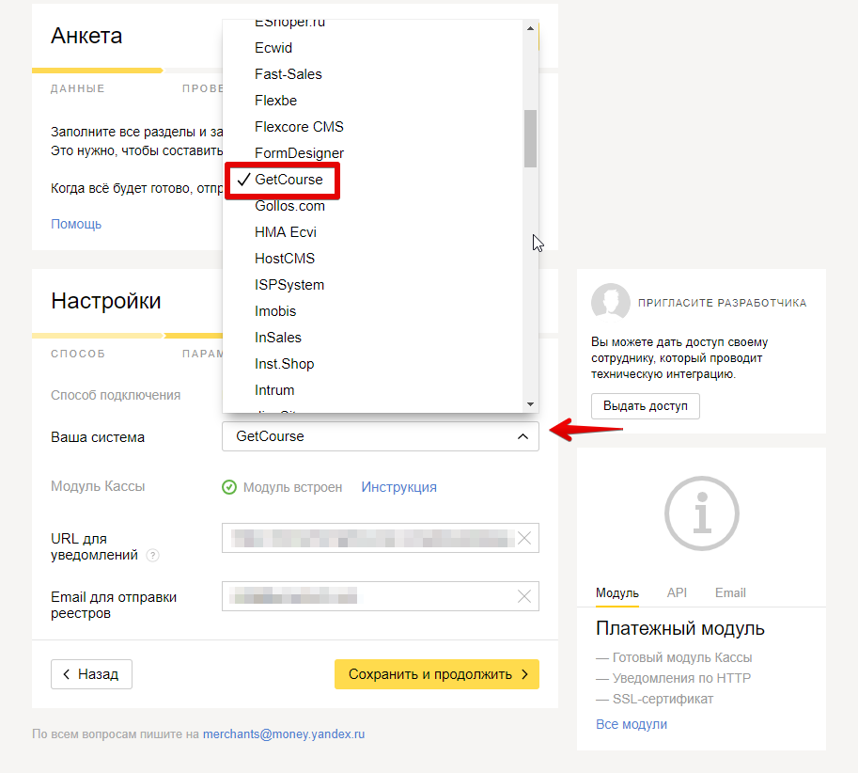Click the dropdown list scroll-up arrow

tap(530, 28)
